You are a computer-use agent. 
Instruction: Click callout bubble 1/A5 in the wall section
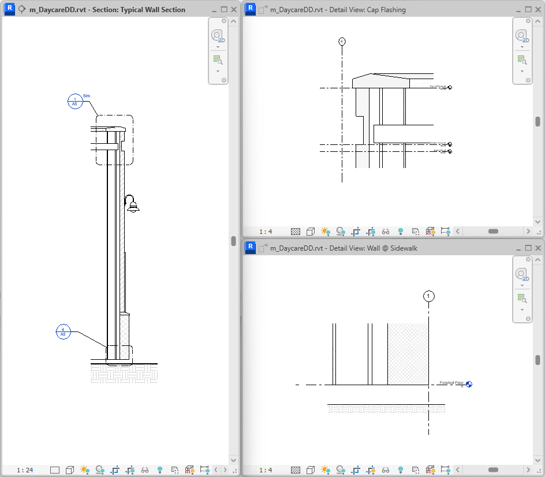[x=75, y=102]
